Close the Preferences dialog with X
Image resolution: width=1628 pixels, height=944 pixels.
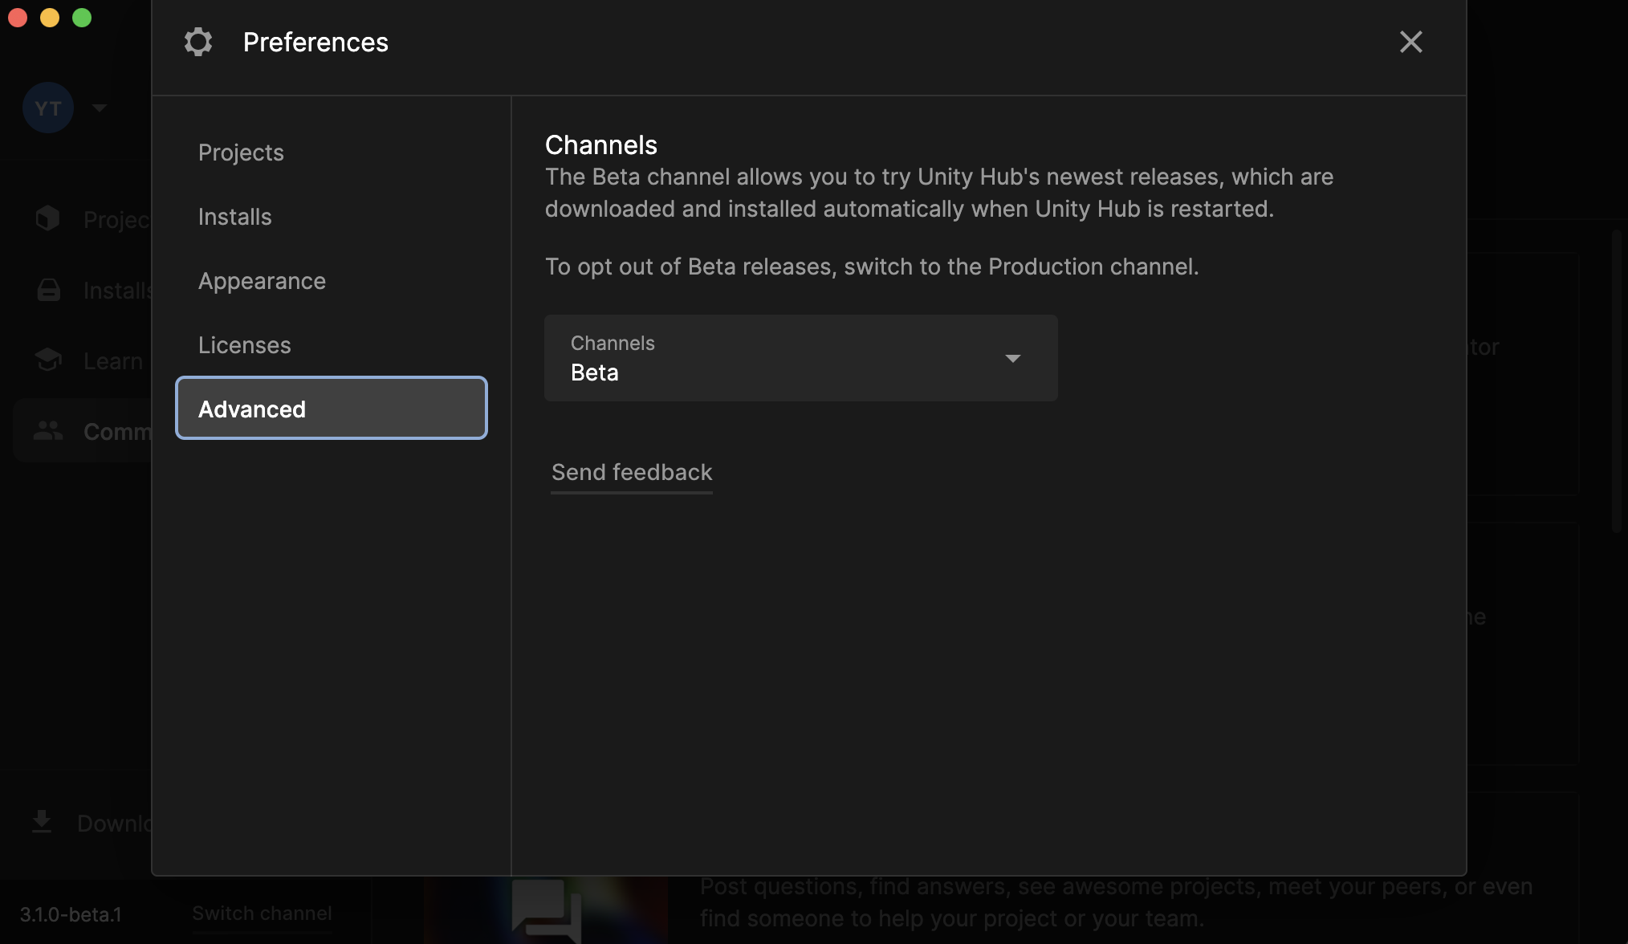pyautogui.click(x=1410, y=42)
